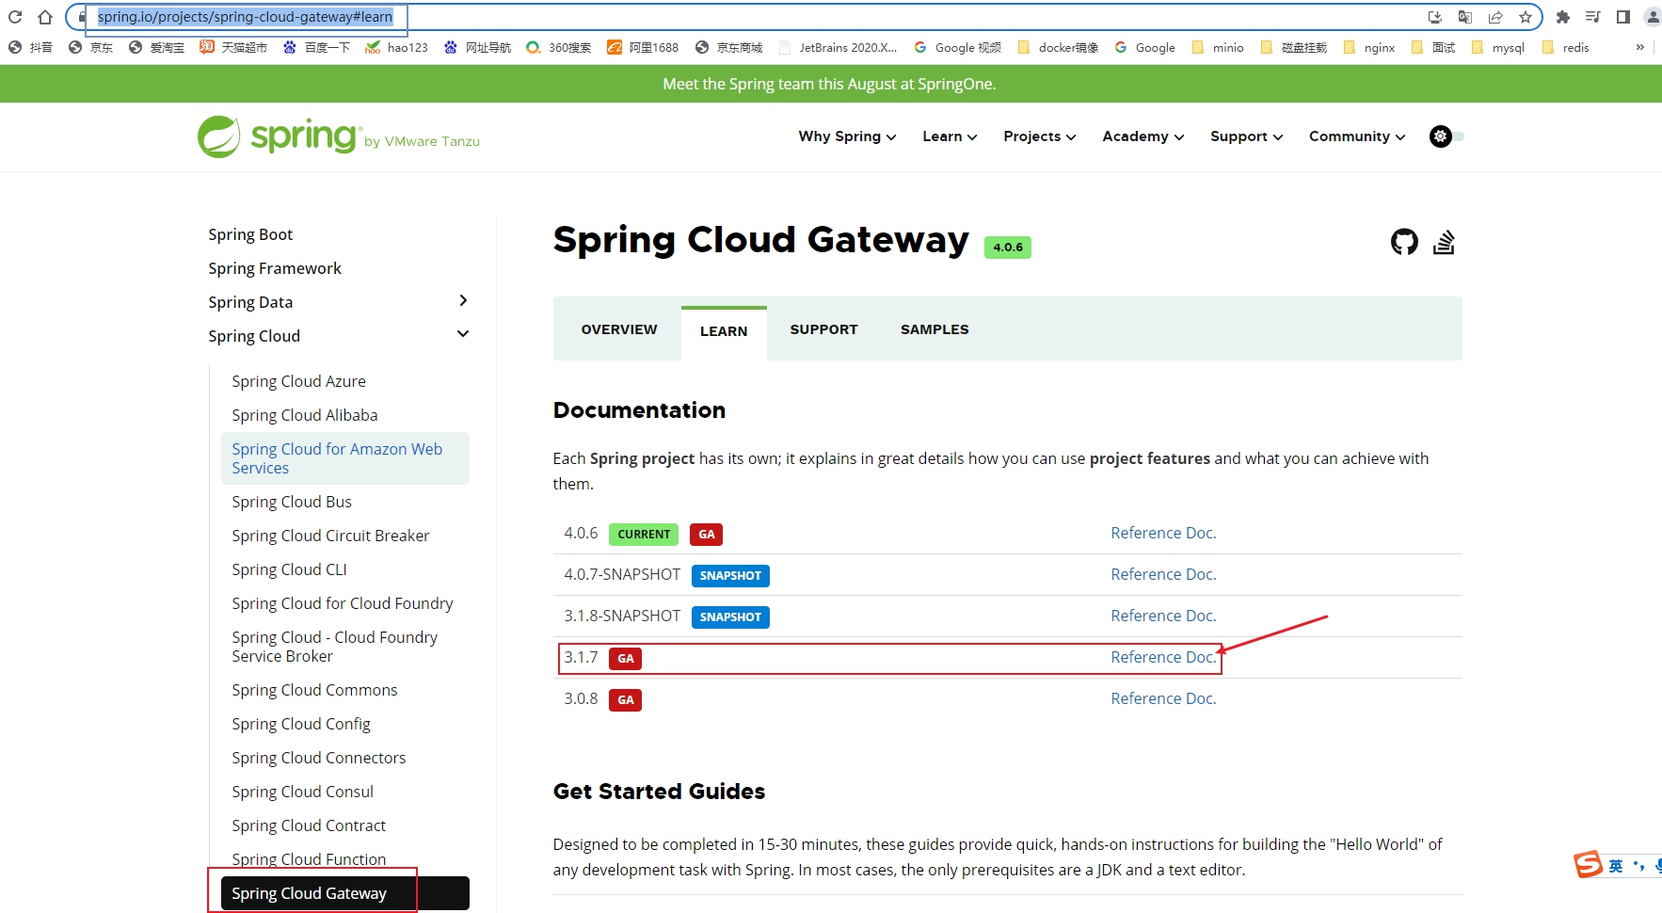The height and width of the screenshot is (913, 1662).
Task: Open Spring Cloud Config in sidebar
Action: click(x=301, y=724)
